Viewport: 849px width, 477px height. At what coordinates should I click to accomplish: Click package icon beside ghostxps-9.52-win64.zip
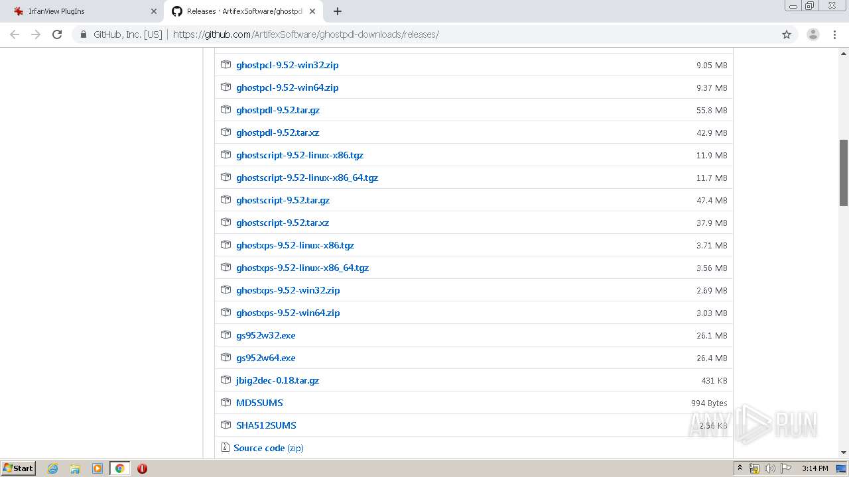[226, 313]
